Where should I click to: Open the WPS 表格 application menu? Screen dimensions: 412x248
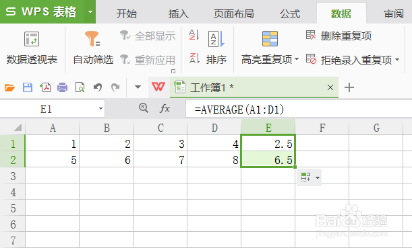(42, 12)
